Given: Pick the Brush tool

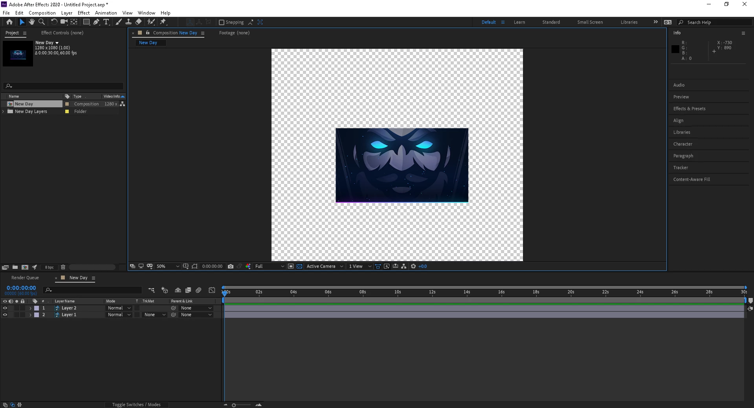Looking at the screenshot, I should tap(119, 22).
